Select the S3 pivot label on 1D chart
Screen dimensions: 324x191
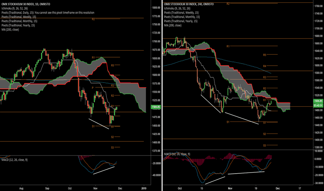[112, 148]
